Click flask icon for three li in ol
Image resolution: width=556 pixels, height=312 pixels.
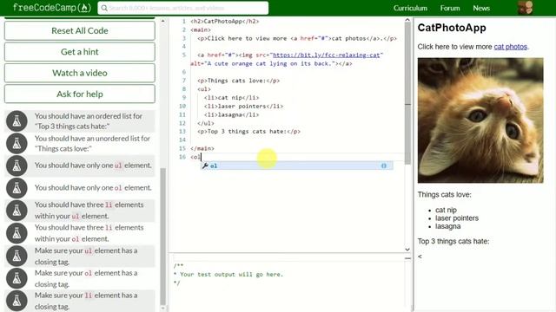pyautogui.click(x=17, y=233)
